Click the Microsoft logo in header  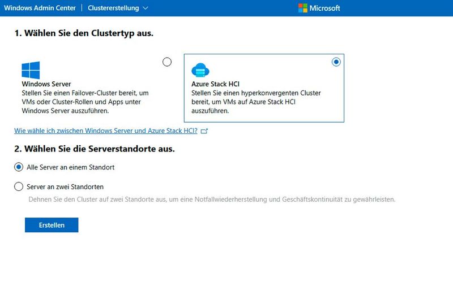coord(319,8)
